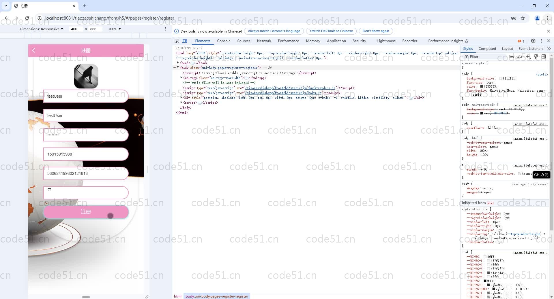Activate the inspect element picker tool
This screenshot has height=299, width=554.
[177, 41]
